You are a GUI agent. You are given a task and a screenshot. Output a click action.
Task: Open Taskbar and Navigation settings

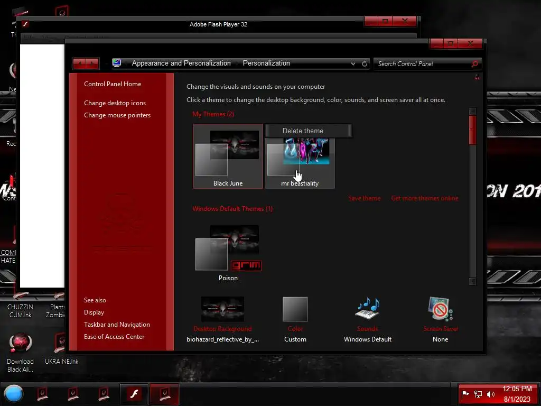[117, 325]
